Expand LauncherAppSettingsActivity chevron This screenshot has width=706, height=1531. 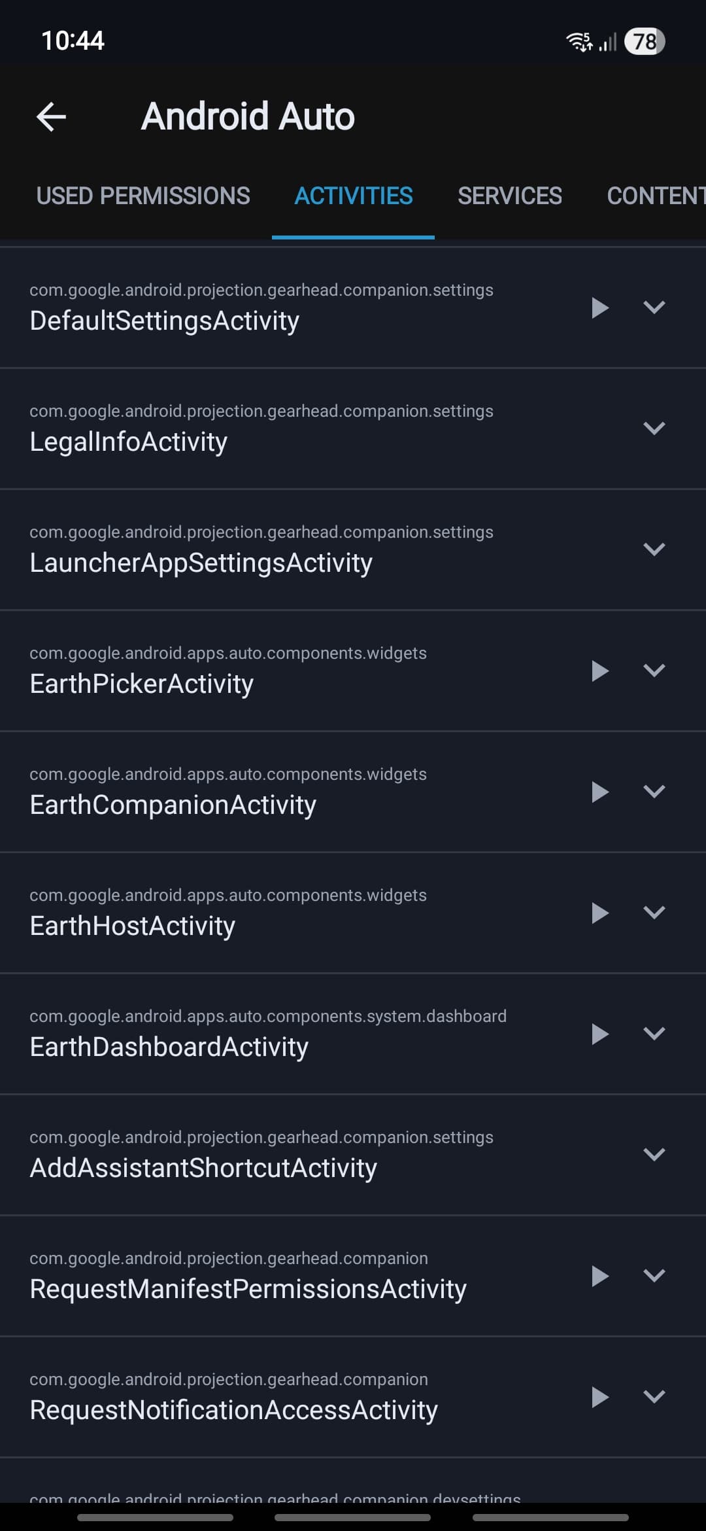[654, 550]
